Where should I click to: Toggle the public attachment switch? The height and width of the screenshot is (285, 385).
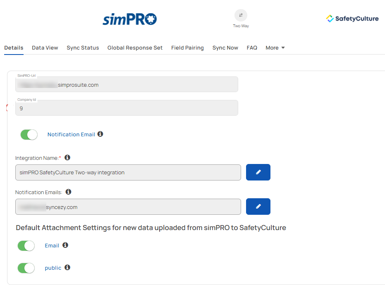26,268
